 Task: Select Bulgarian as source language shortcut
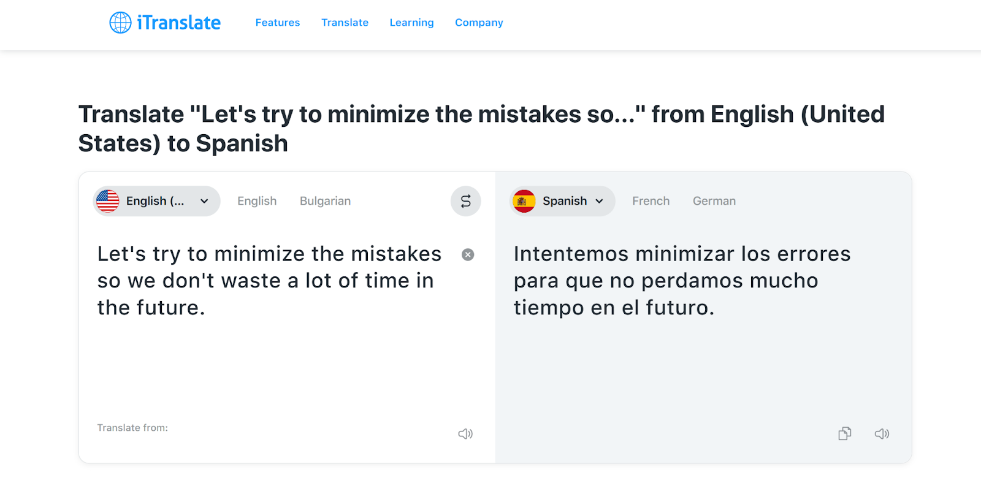point(326,201)
